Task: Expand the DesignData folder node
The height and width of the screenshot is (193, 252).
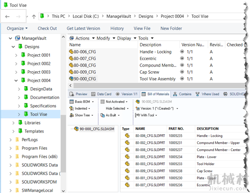Action: pyautogui.click(x=19, y=89)
